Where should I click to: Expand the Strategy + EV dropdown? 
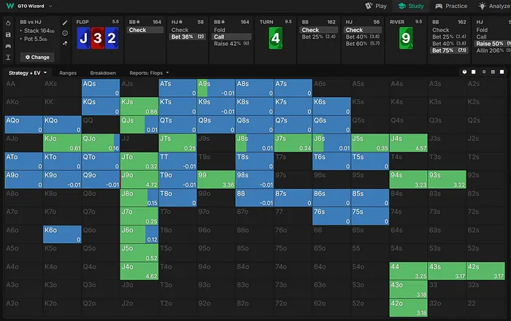coord(28,73)
